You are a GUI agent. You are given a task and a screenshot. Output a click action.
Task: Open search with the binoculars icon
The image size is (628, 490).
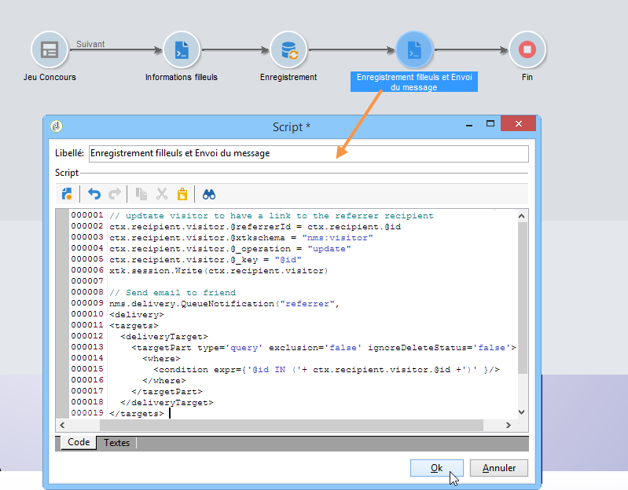click(208, 195)
